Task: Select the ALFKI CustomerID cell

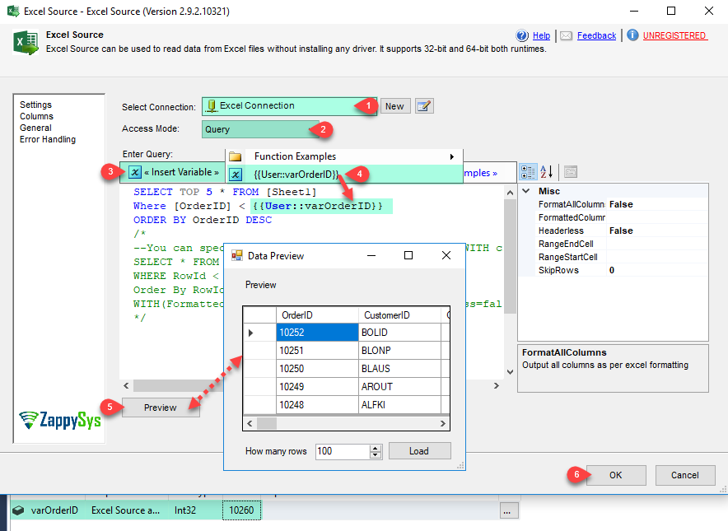Action: tap(399, 405)
